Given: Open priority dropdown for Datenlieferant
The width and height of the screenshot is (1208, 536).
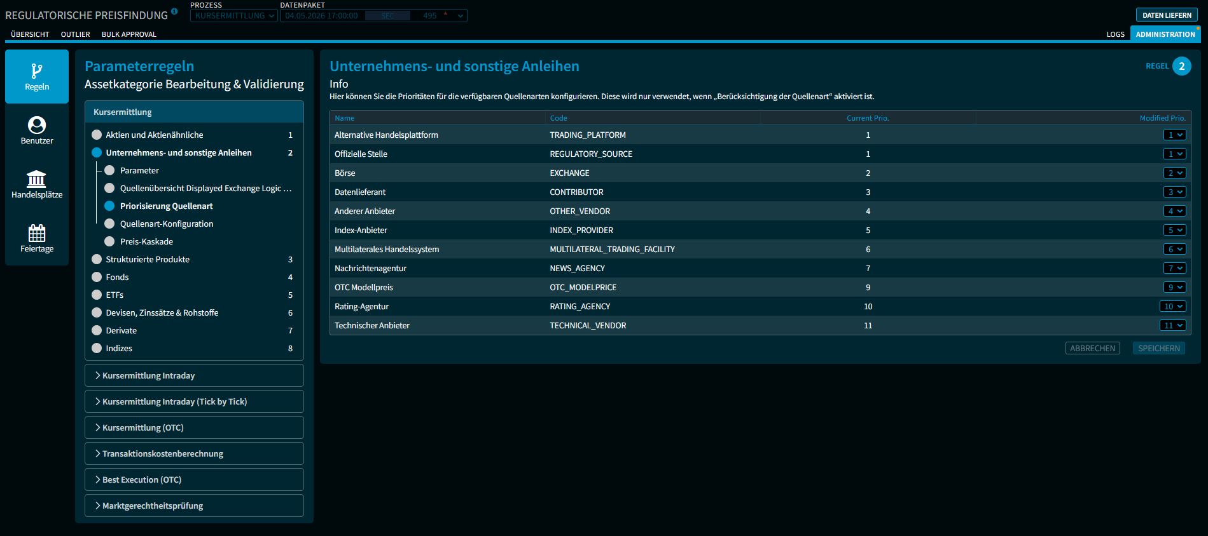Looking at the screenshot, I should (1174, 192).
